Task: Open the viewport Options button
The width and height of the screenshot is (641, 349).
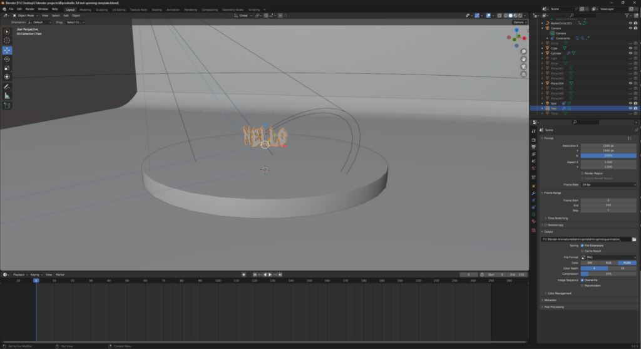Action: 519,22
